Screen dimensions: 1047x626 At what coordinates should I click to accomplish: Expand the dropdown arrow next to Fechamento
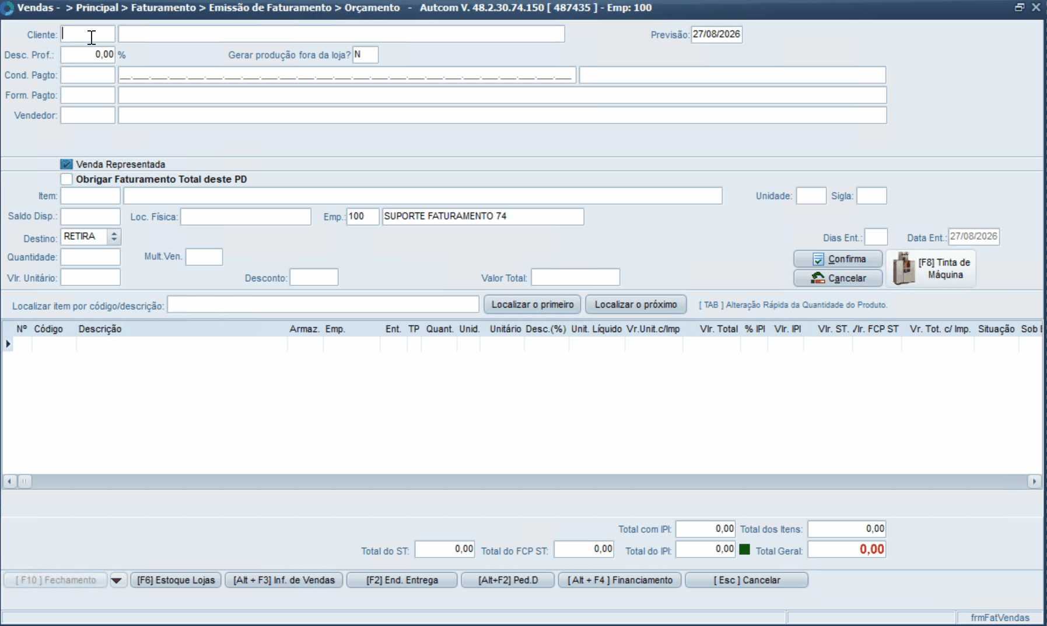[117, 580]
